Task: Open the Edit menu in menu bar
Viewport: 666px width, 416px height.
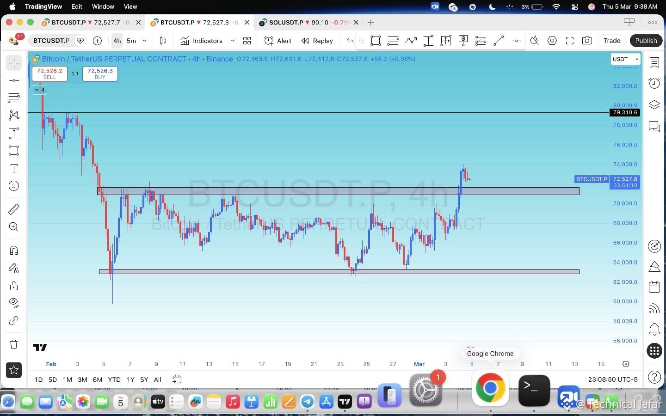Action: (77, 6)
